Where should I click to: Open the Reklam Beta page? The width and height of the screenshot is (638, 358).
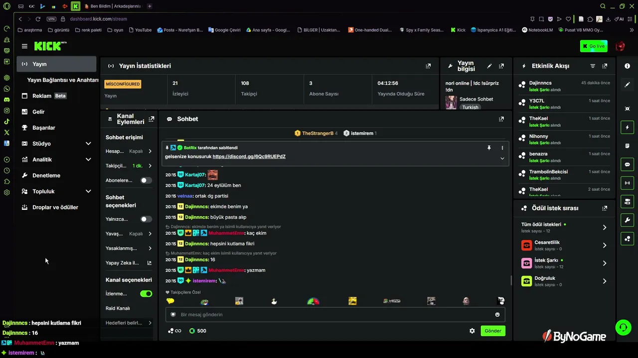tap(56, 96)
